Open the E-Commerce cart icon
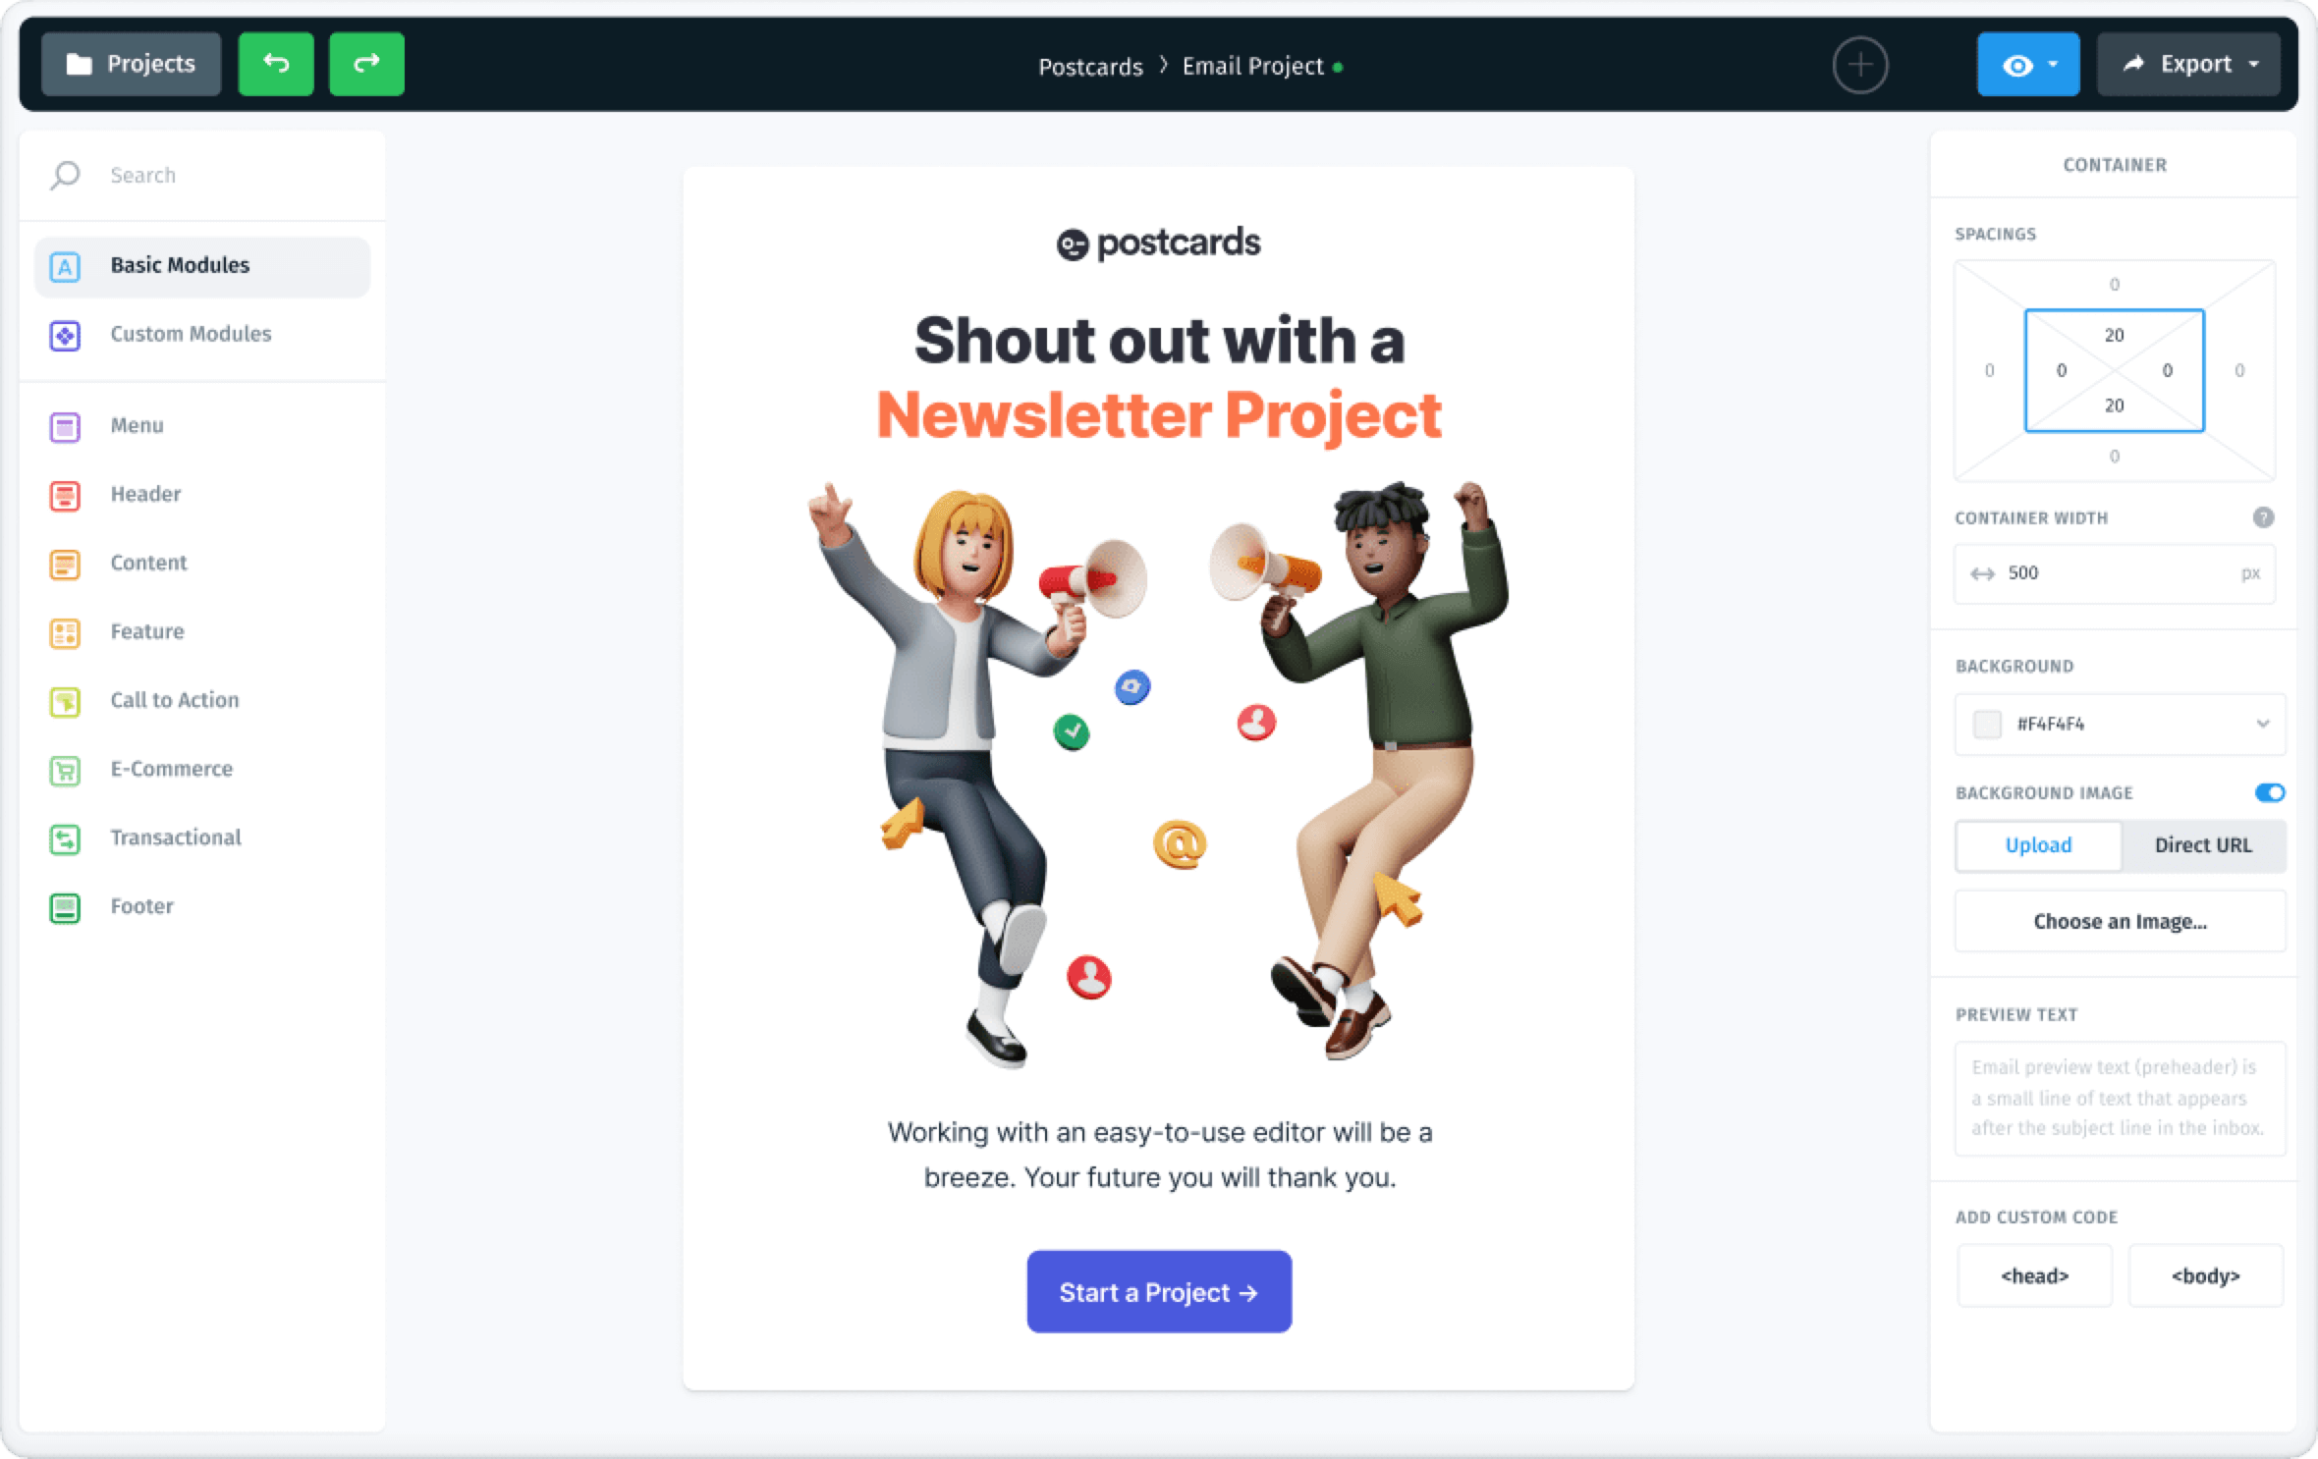The height and width of the screenshot is (1459, 2318). (65, 770)
